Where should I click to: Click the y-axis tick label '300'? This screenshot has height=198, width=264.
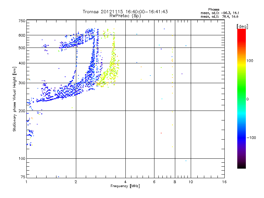pos(22,83)
